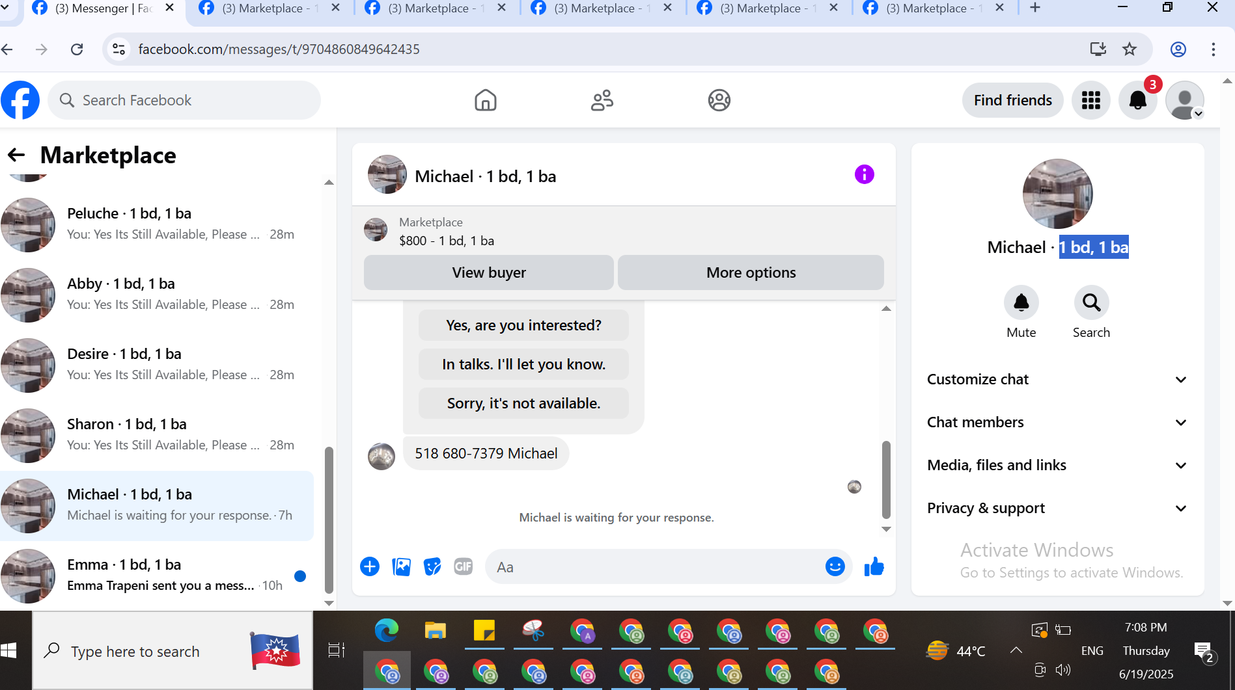The height and width of the screenshot is (690, 1235).
Task: Click Windows taskbar search box
Action: (x=173, y=650)
